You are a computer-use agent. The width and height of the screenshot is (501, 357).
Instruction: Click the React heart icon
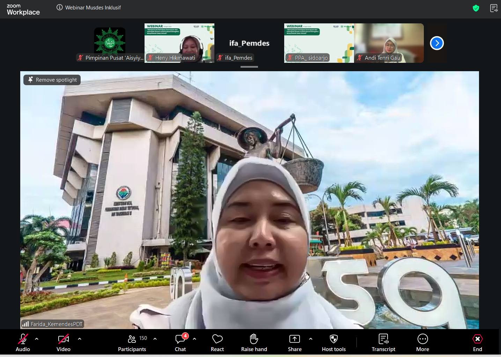tap(217, 342)
